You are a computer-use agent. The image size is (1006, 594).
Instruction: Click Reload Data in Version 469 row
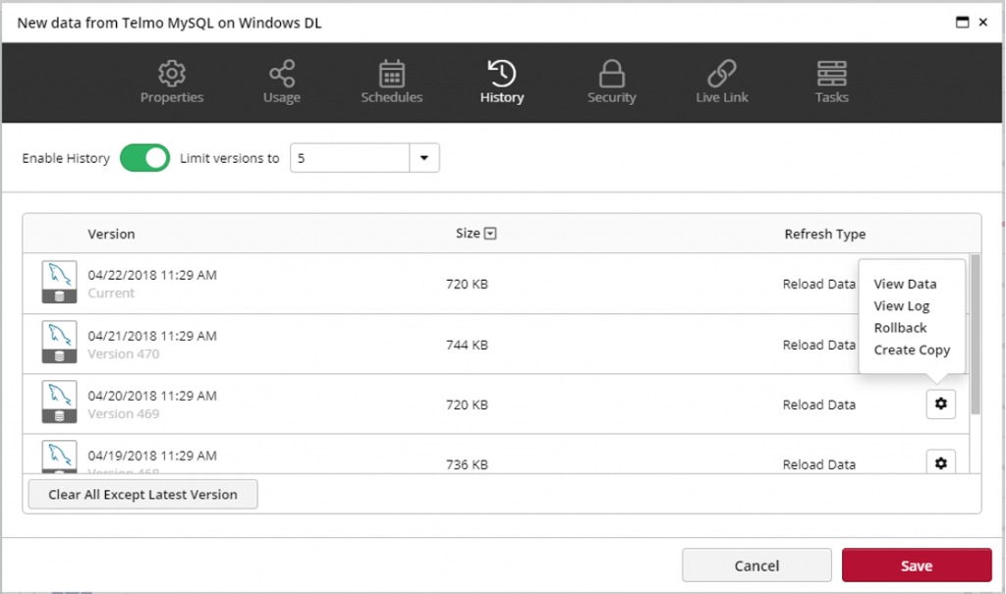pos(818,405)
